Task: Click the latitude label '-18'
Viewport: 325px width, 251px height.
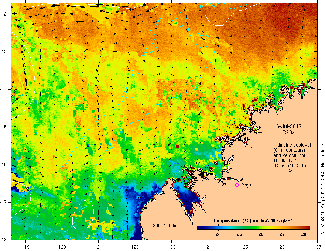Action: (x=4, y=240)
